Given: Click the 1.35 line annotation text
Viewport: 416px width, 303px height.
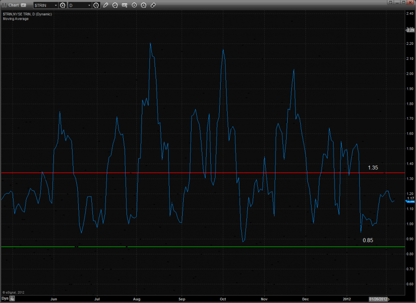Looking at the screenshot, I should coord(373,168).
